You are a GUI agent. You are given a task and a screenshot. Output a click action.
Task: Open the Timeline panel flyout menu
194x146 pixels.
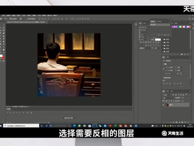point(133,109)
